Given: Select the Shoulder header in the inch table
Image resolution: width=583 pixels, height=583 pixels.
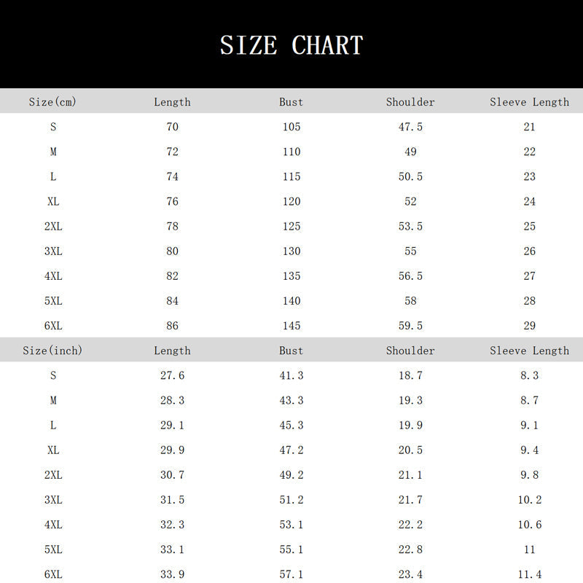Looking at the screenshot, I should pyautogui.click(x=410, y=351).
